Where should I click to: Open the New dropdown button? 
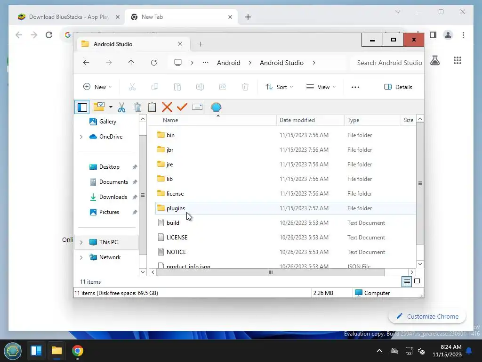(97, 87)
